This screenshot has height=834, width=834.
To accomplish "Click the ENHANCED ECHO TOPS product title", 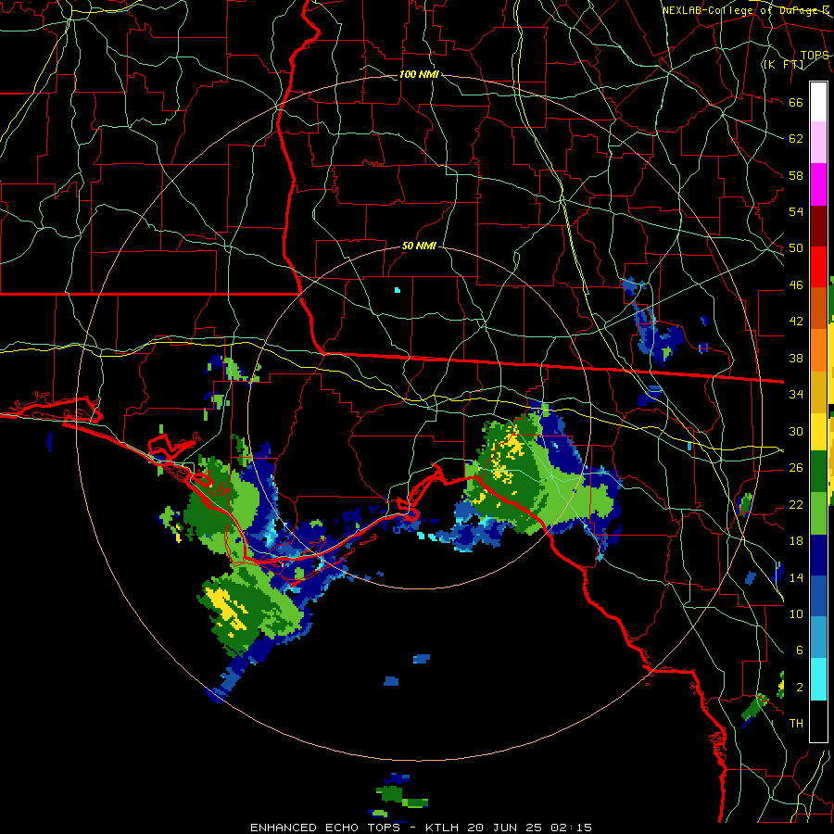I will (x=325, y=828).
